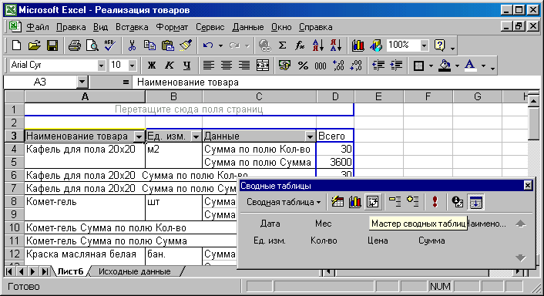Open the Сводная таблица dropdown menu
The width and height of the screenshot is (544, 296).
[x=283, y=202]
